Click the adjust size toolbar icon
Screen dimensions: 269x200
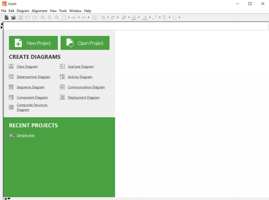pyautogui.click(x=174, y=17)
